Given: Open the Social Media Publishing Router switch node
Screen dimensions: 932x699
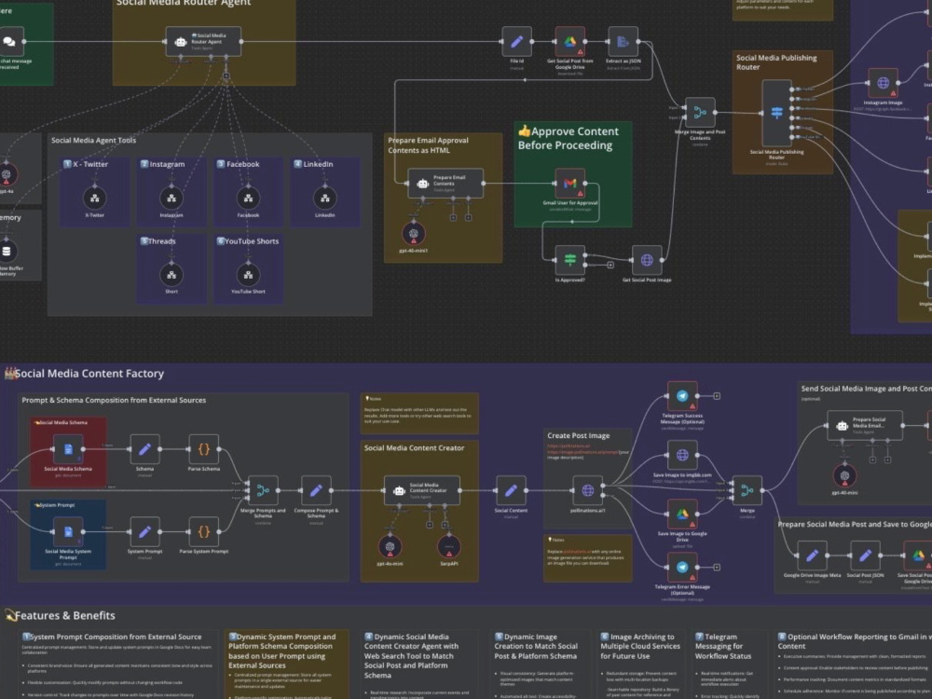Looking at the screenshot, I should pyautogui.click(x=776, y=113).
